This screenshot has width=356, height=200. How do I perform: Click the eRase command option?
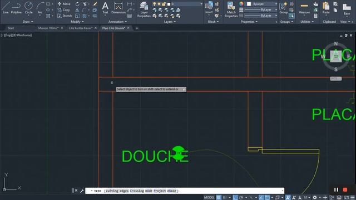click(172, 191)
